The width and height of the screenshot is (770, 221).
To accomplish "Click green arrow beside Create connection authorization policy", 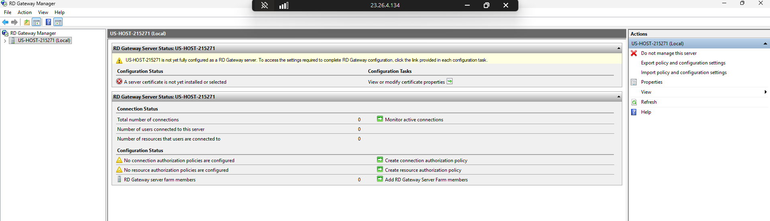I will [x=380, y=160].
